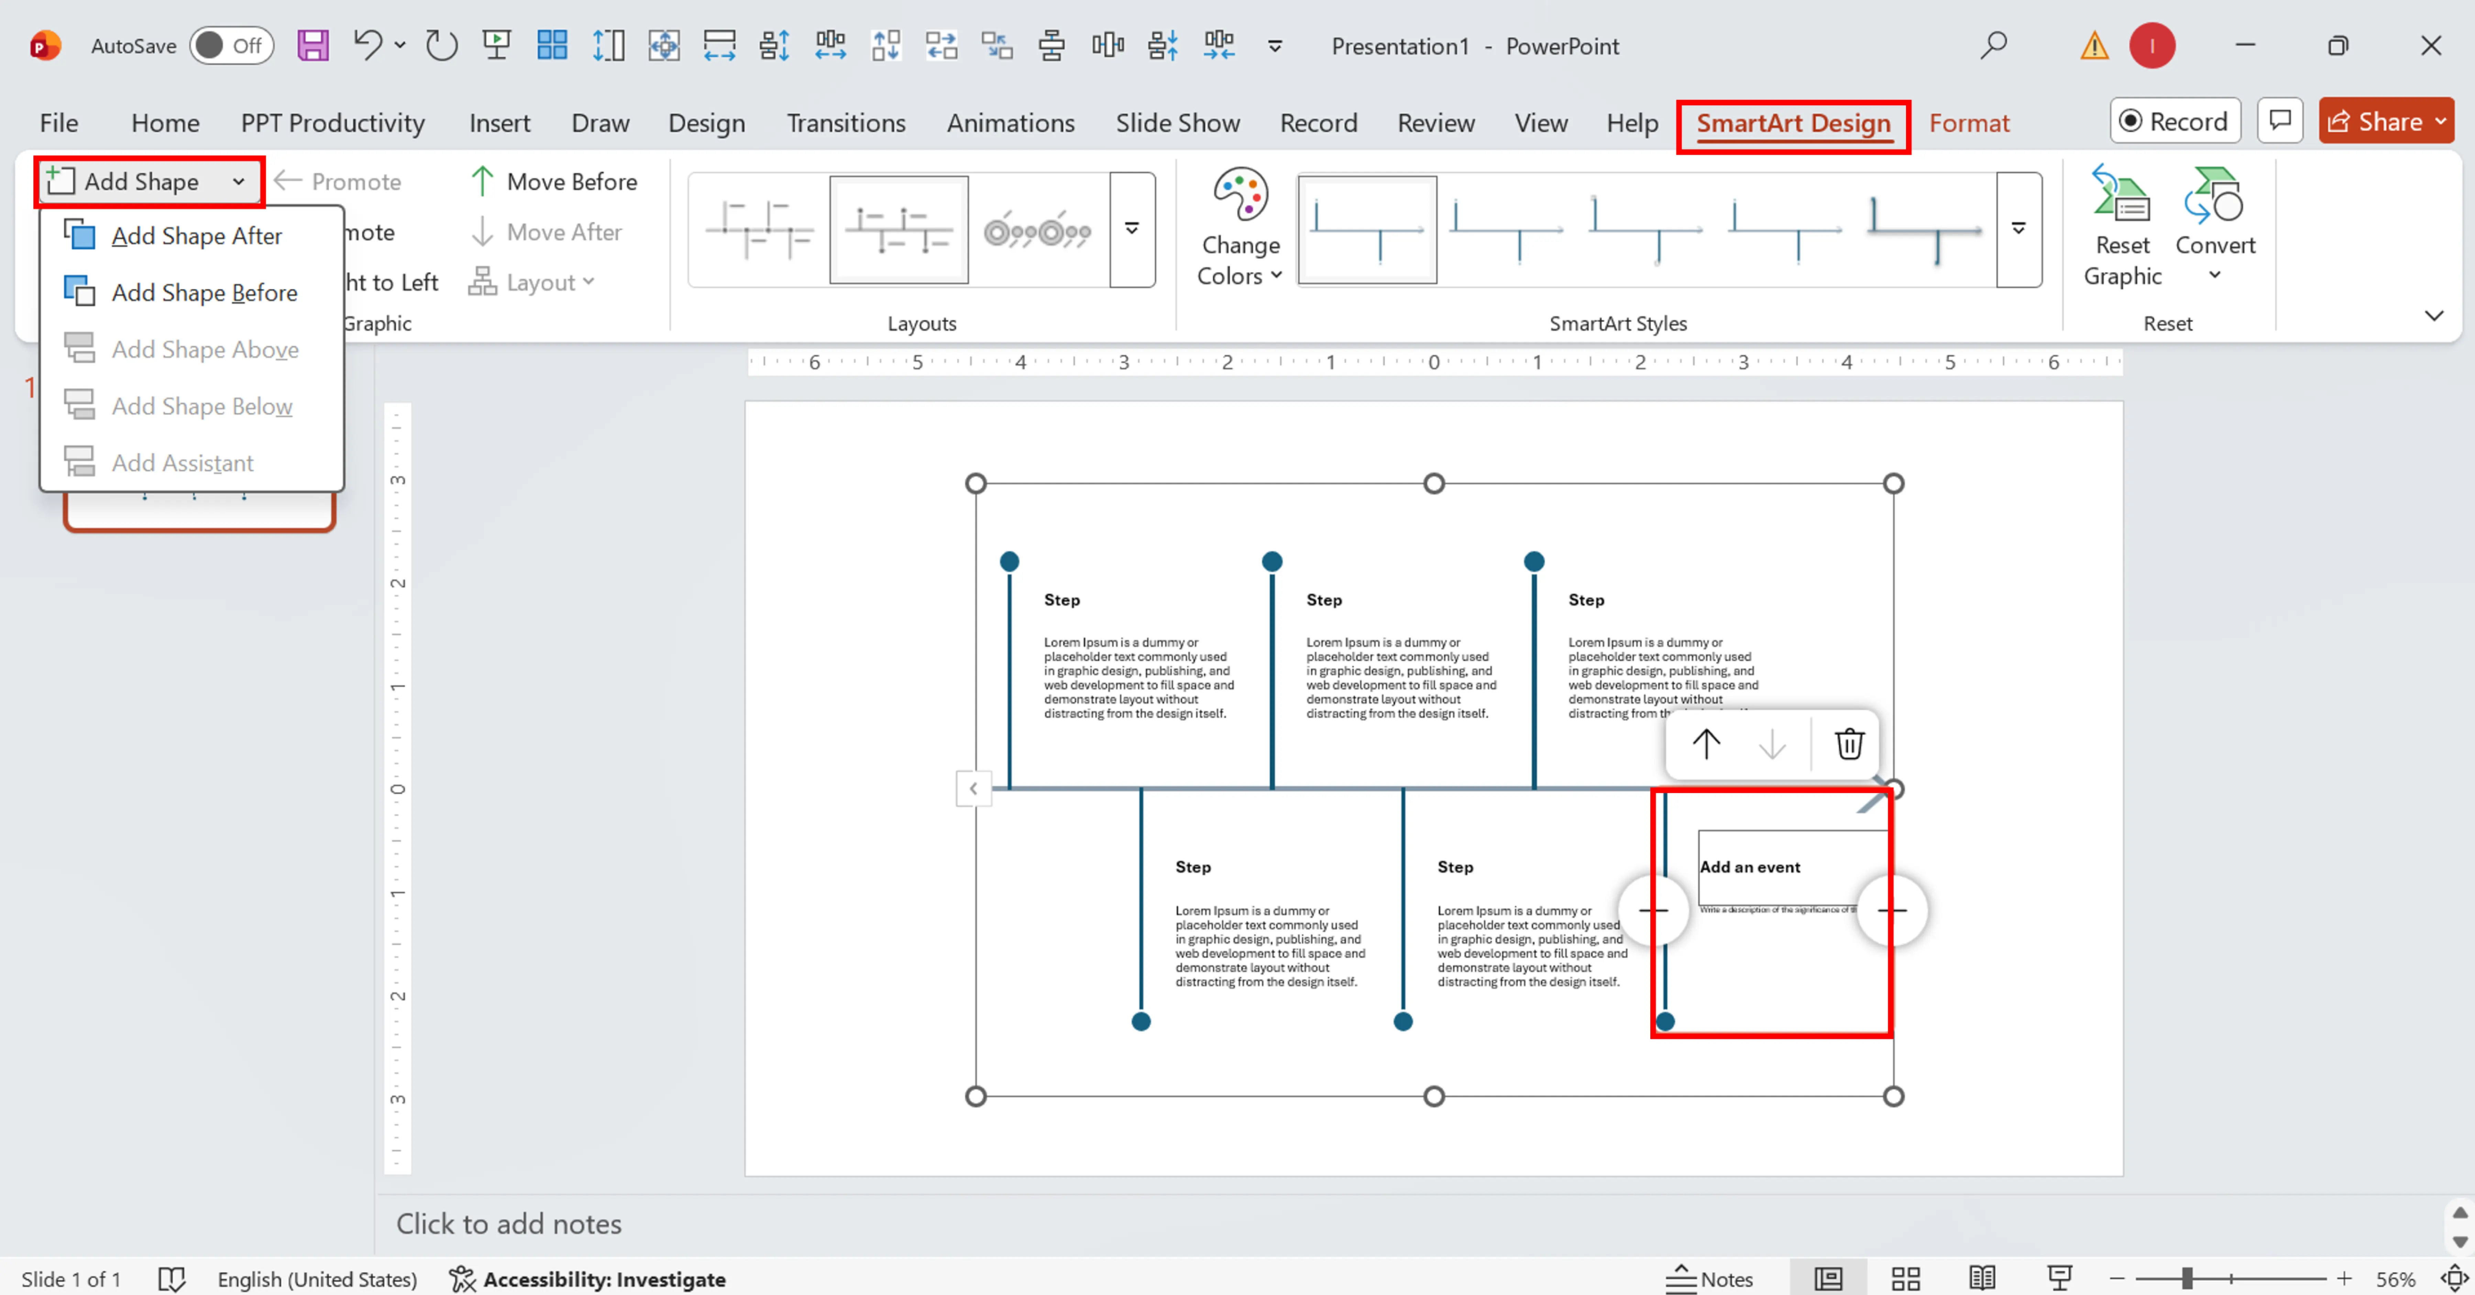Click Move Before in Create Graphic
This screenshot has height=1295, width=2475.
point(554,181)
